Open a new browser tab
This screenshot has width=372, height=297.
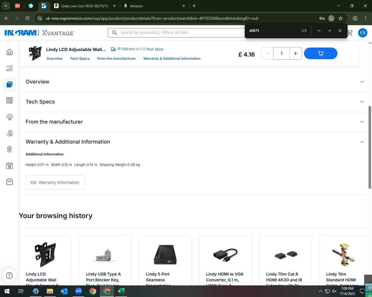[x=194, y=6]
